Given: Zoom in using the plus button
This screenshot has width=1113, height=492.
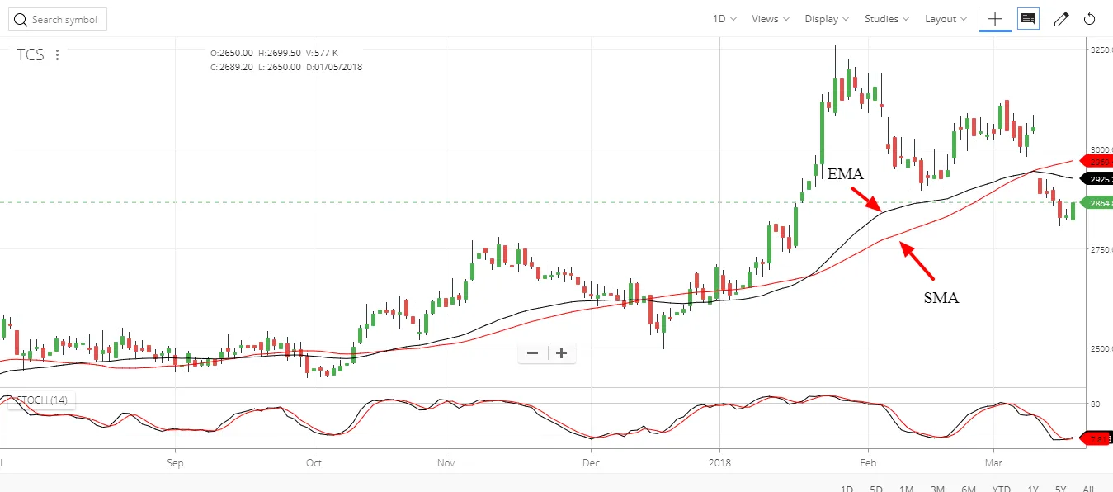Looking at the screenshot, I should point(562,353).
